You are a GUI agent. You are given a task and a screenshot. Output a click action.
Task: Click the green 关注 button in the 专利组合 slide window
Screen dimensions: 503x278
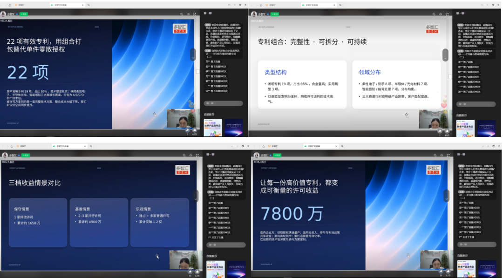coord(275,14)
